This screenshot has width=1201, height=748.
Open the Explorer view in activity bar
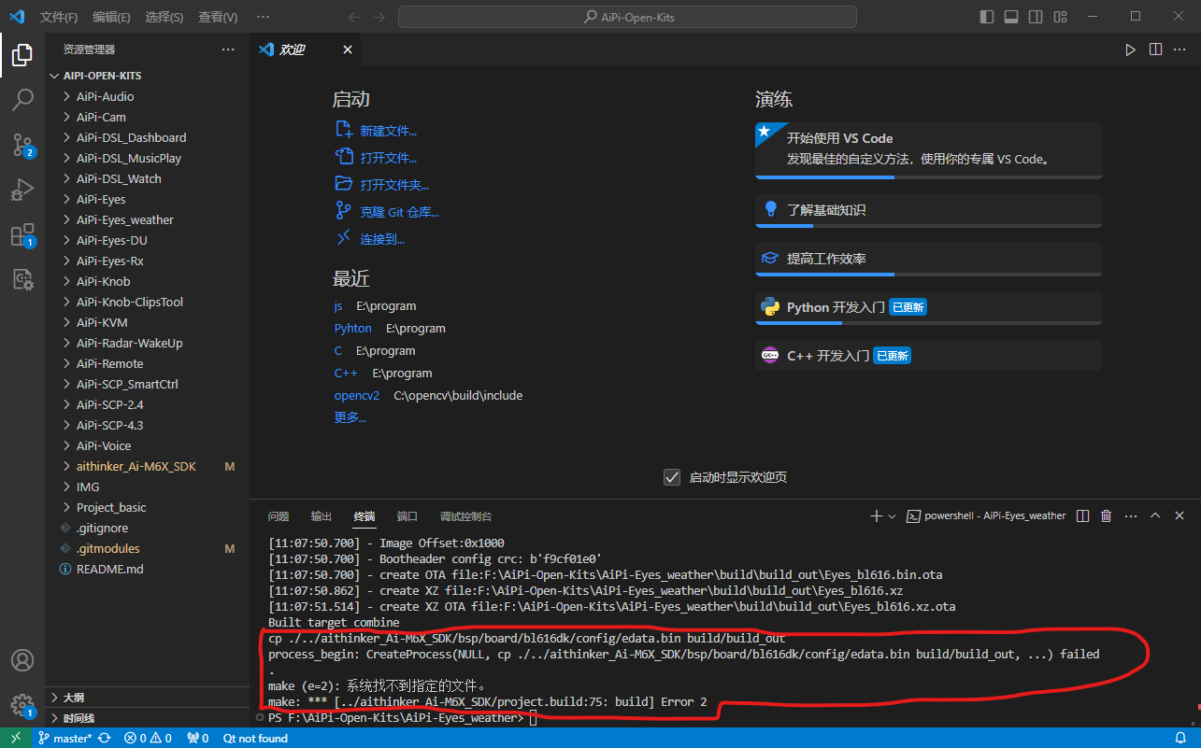22,56
